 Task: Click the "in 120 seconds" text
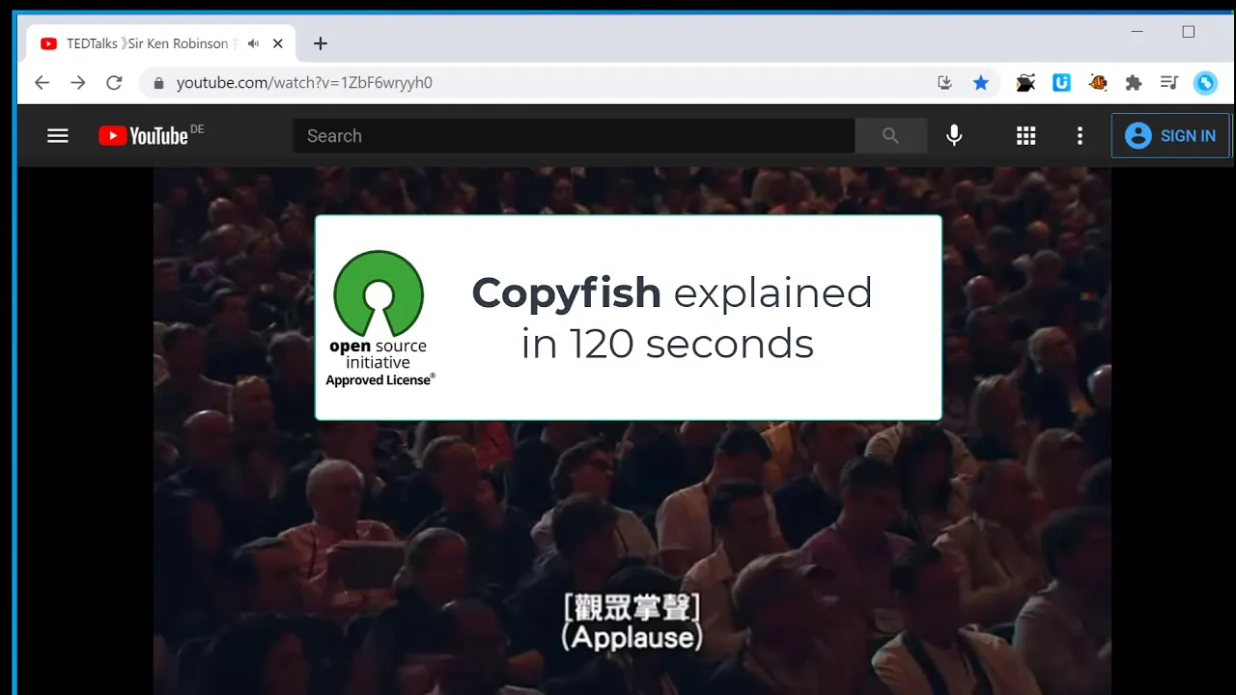coord(667,344)
